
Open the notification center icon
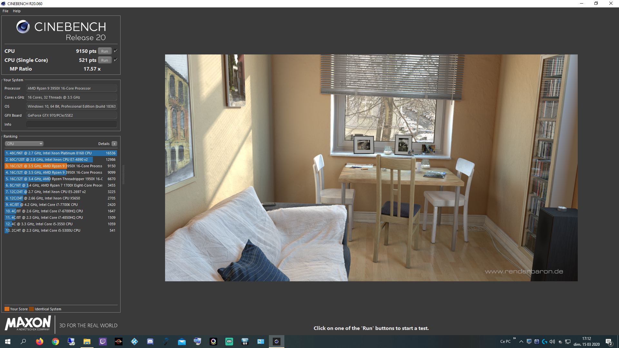(609, 342)
